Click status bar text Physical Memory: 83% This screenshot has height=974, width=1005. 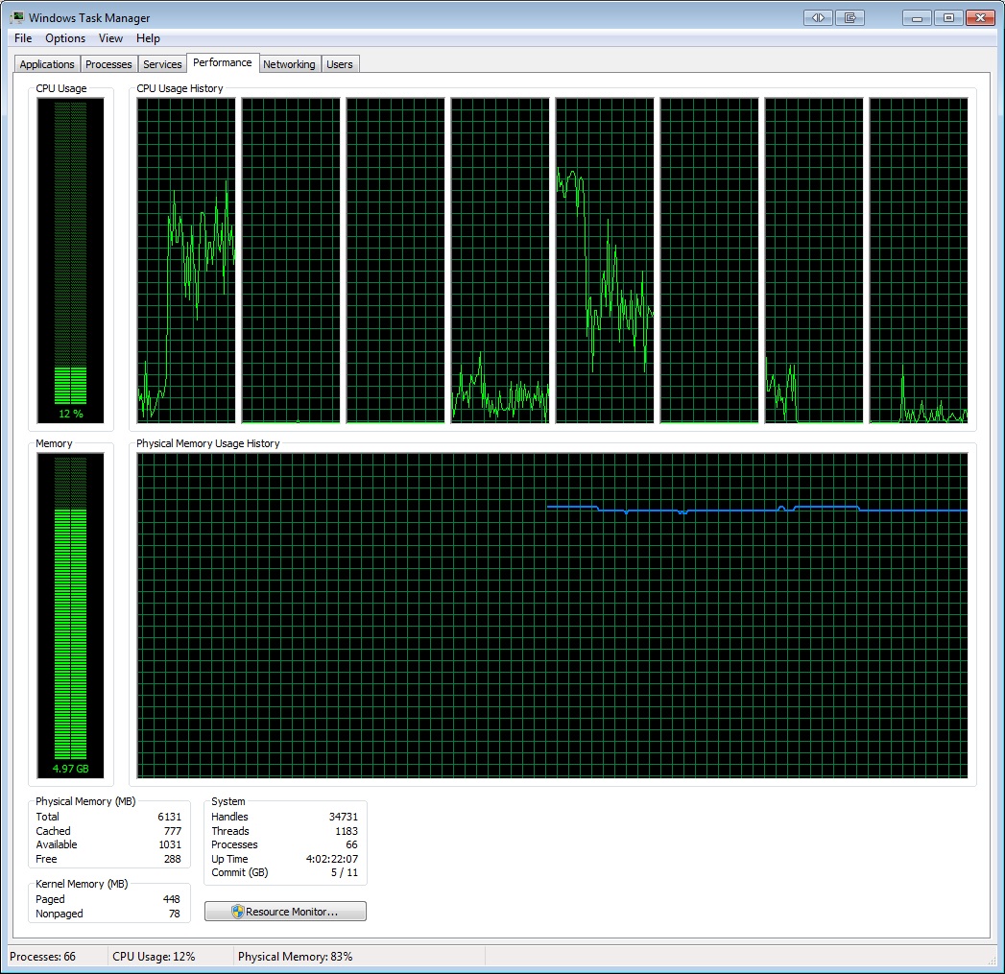[x=296, y=956]
